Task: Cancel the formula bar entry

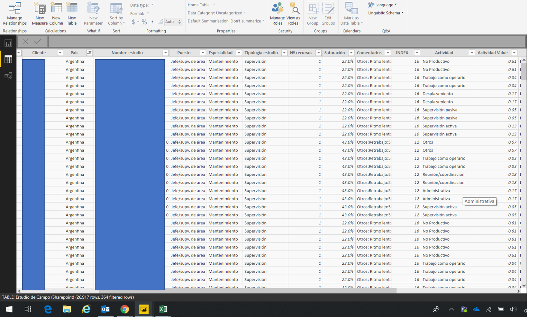Action: point(26,42)
